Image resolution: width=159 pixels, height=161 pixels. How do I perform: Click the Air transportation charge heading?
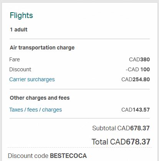tap(42, 48)
